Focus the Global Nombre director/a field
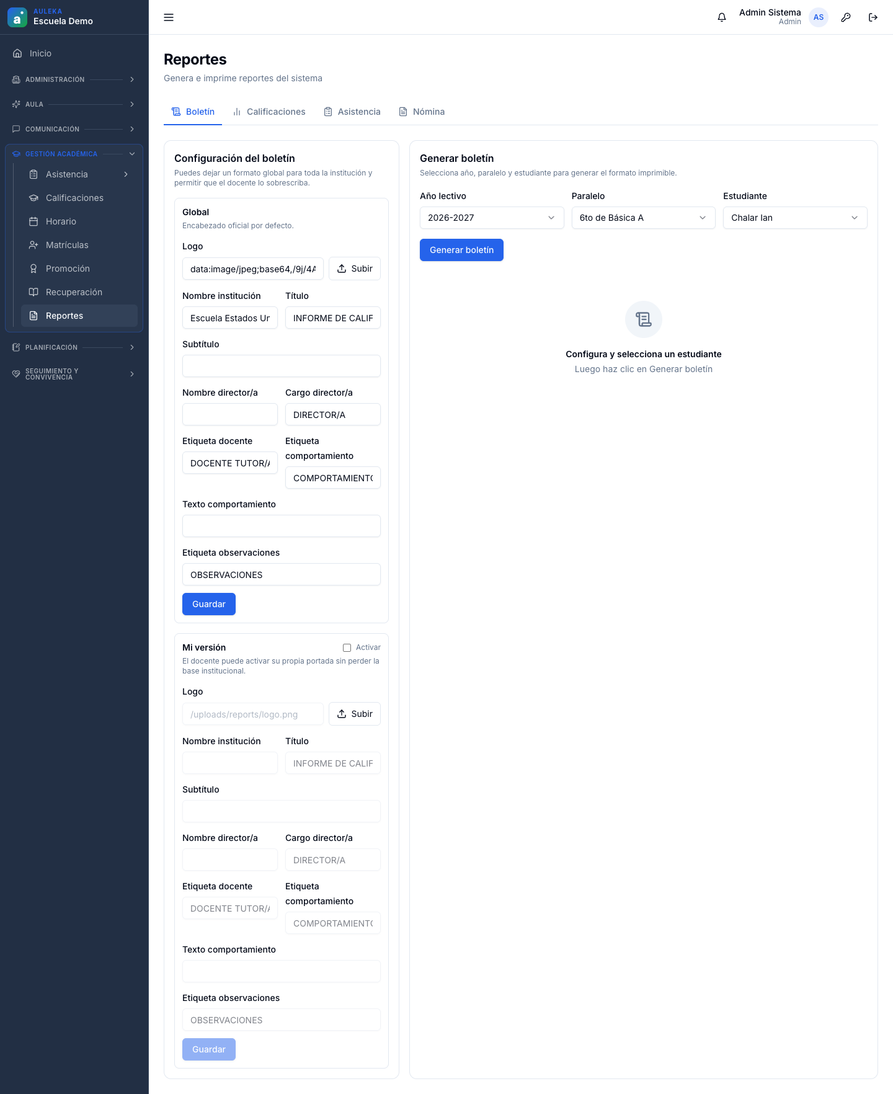Image resolution: width=893 pixels, height=1094 pixels. click(x=230, y=414)
